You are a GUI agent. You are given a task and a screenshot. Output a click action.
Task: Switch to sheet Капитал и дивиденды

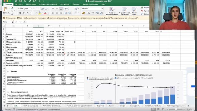tap(52, 106)
